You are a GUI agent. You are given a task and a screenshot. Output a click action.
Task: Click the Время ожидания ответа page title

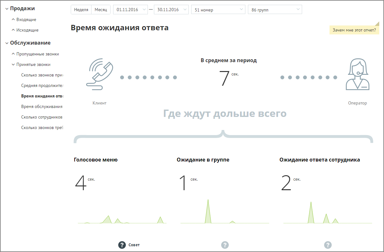point(120,28)
